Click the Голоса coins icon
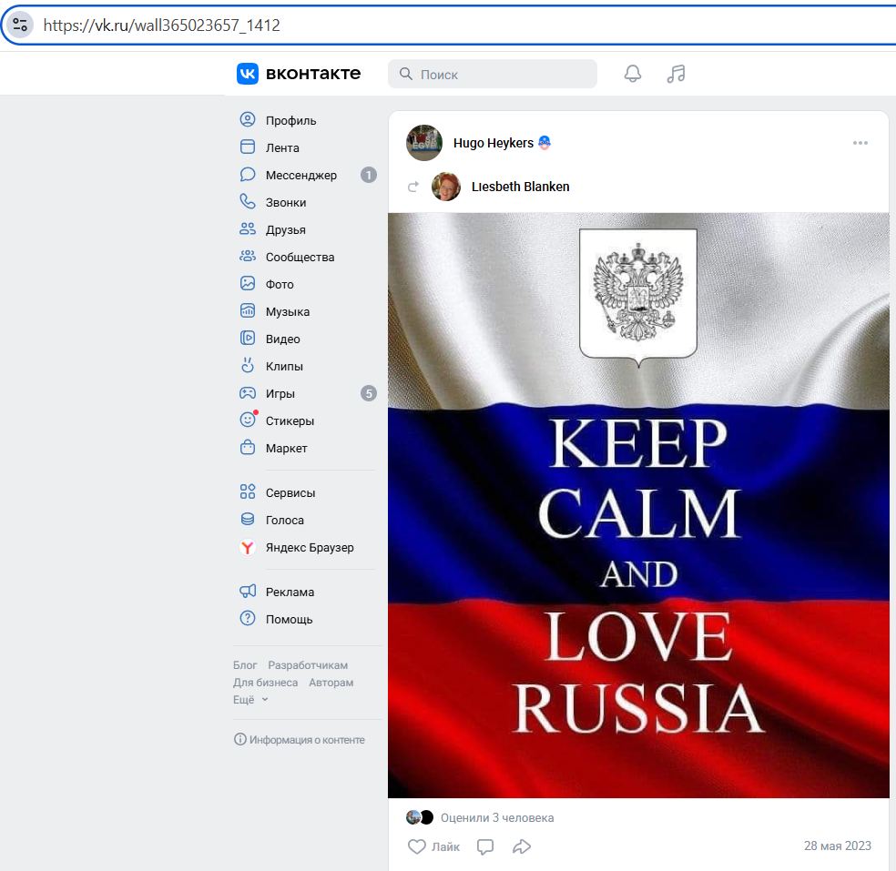Image resolution: width=896 pixels, height=871 pixels. pos(248,519)
